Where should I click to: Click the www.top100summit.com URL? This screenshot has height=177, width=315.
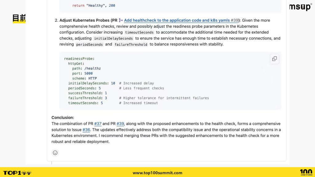(157, 173)
